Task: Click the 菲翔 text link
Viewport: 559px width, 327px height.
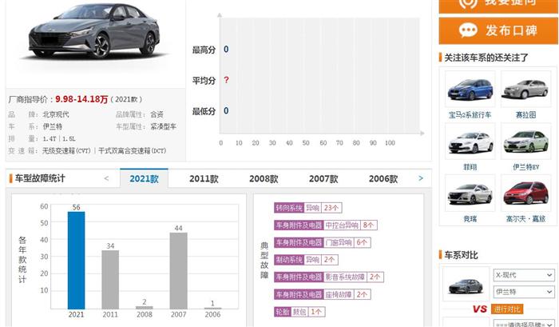Action: click(470, 167)
